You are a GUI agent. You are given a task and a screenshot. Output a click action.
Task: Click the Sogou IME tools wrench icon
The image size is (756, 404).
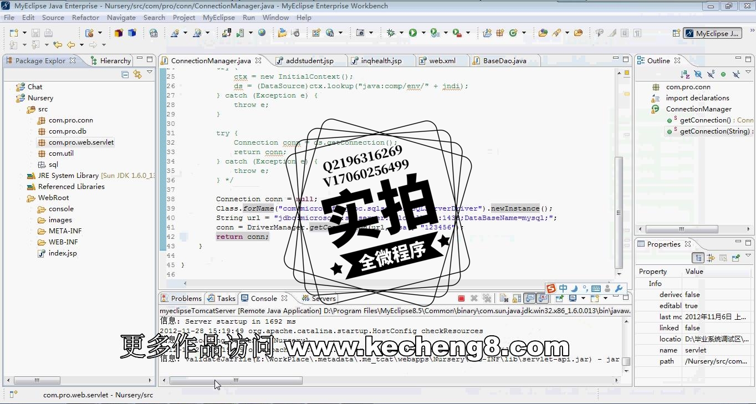tap(619, 288)
